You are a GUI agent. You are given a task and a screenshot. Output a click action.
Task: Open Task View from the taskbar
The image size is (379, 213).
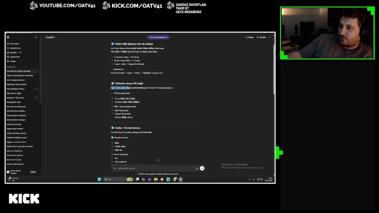[137, 179]
